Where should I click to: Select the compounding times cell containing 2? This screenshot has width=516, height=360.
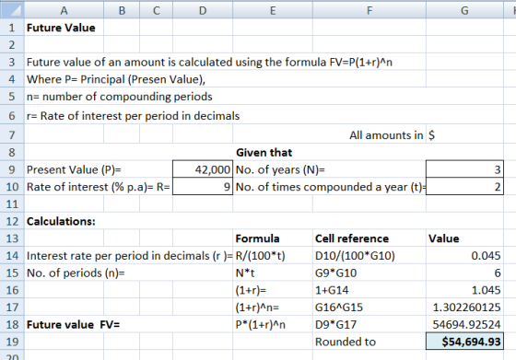(464, 186)
